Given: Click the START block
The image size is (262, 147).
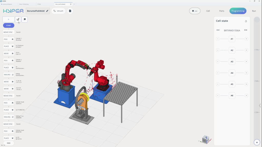Looking at the screenshot, I should (9, 25).
